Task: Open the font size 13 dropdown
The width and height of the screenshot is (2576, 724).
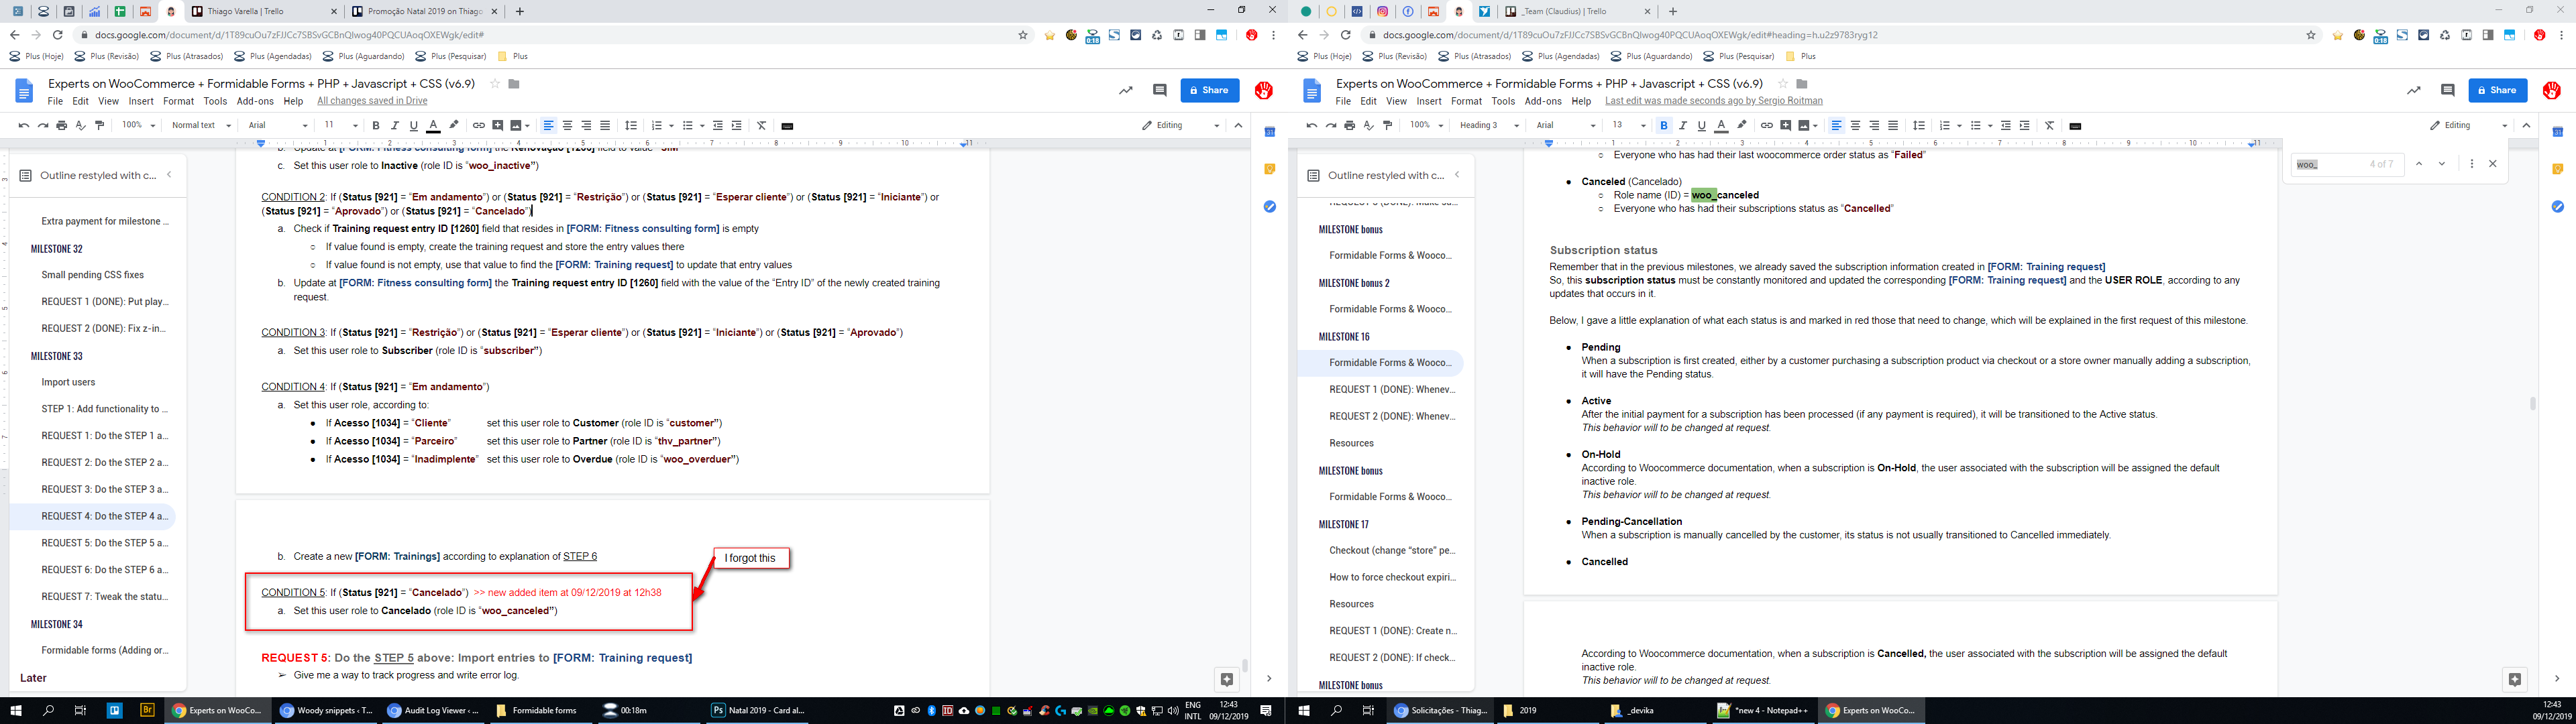Action: pos(1627,126)
